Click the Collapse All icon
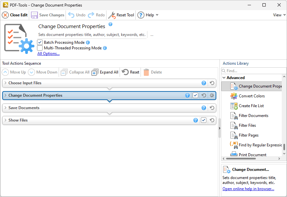This screenshot has width=287, height=197. tap(64, 72)
